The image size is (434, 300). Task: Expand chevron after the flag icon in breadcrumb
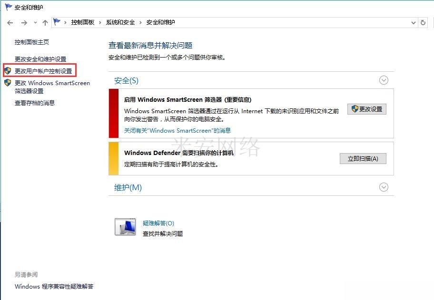click(x=65, y=23)
